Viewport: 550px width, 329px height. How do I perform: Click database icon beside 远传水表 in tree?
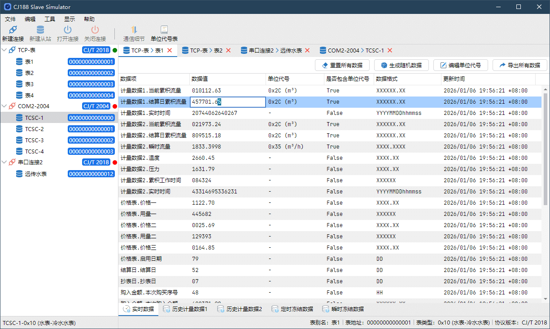click(x=19, y=174)
